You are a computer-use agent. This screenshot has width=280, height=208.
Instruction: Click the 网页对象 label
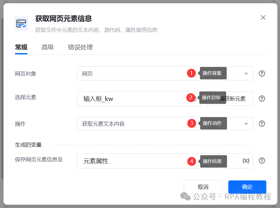click(x=26, y=74)
